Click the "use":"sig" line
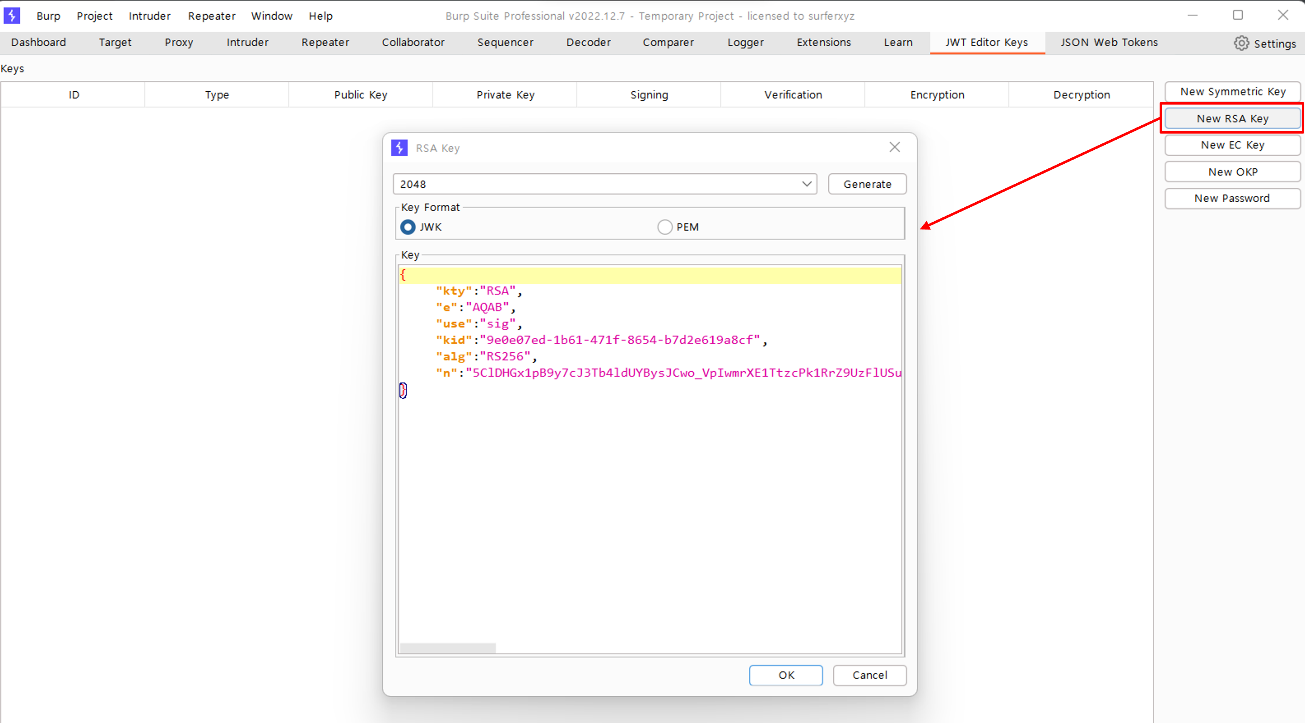The height and width of the screenshot is (723, 1305). click(x=479, y=324)
